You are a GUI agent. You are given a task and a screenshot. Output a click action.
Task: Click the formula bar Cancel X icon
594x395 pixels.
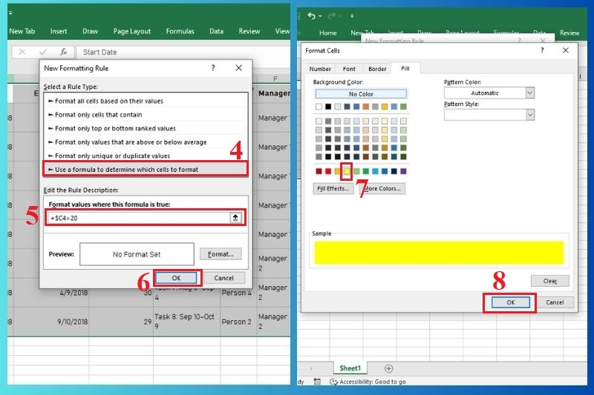[22, 52]
